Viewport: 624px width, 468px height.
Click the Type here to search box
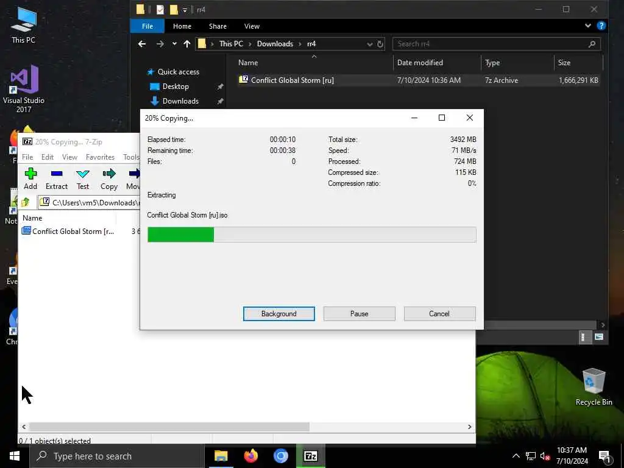pos(118,456)
